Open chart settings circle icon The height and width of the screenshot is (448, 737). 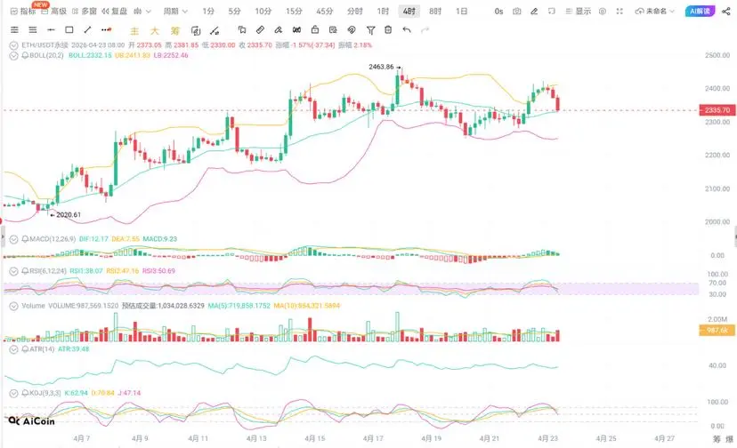coord(603,11)
